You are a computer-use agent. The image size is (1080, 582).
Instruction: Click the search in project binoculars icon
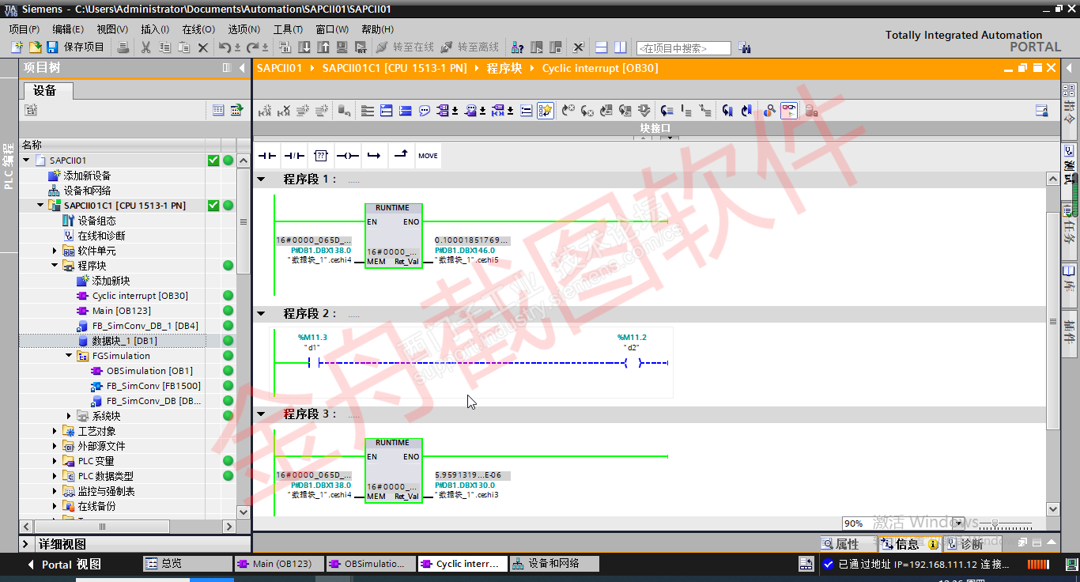pos(744,47)
